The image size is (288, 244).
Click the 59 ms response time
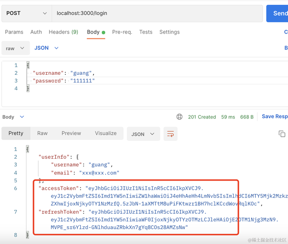(228, 117)
